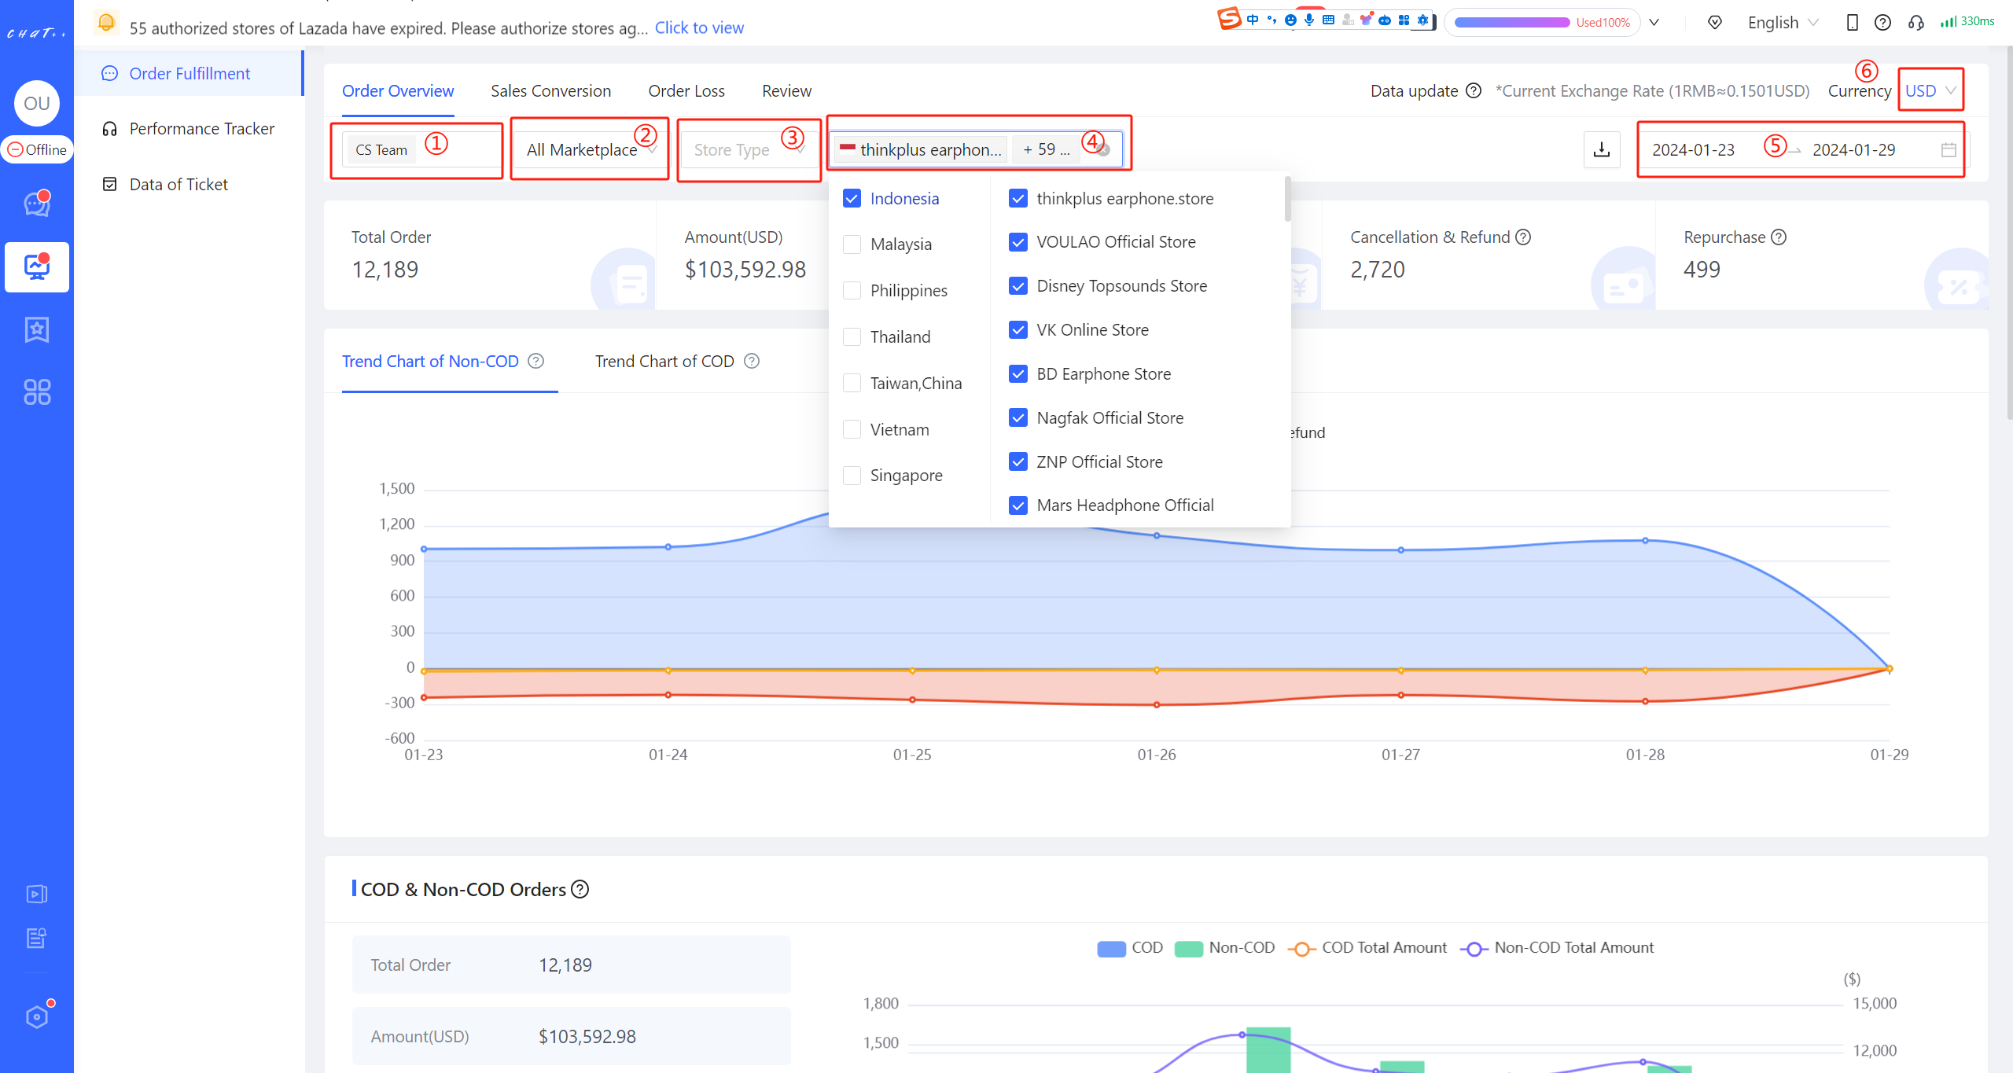Check the Singapore checkbox
2013x1073 pixels.
coord(852,476)
